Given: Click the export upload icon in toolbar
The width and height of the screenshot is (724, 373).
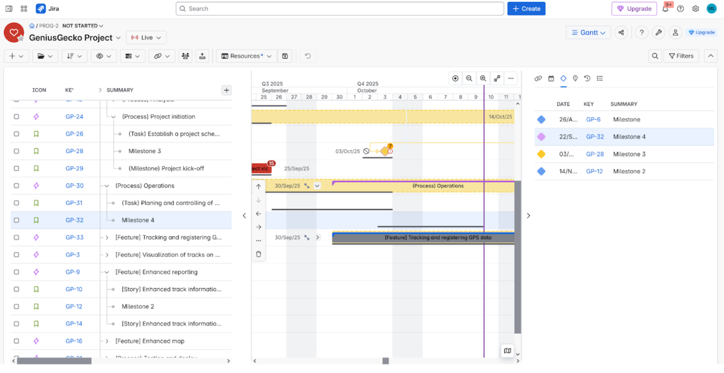Looking at the screenshot, I should pos(203,56).
